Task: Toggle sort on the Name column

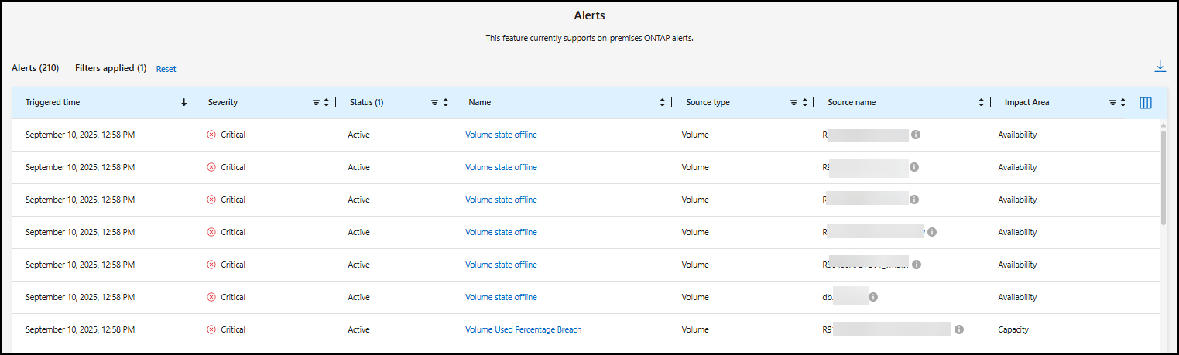Action: (662, 102)
